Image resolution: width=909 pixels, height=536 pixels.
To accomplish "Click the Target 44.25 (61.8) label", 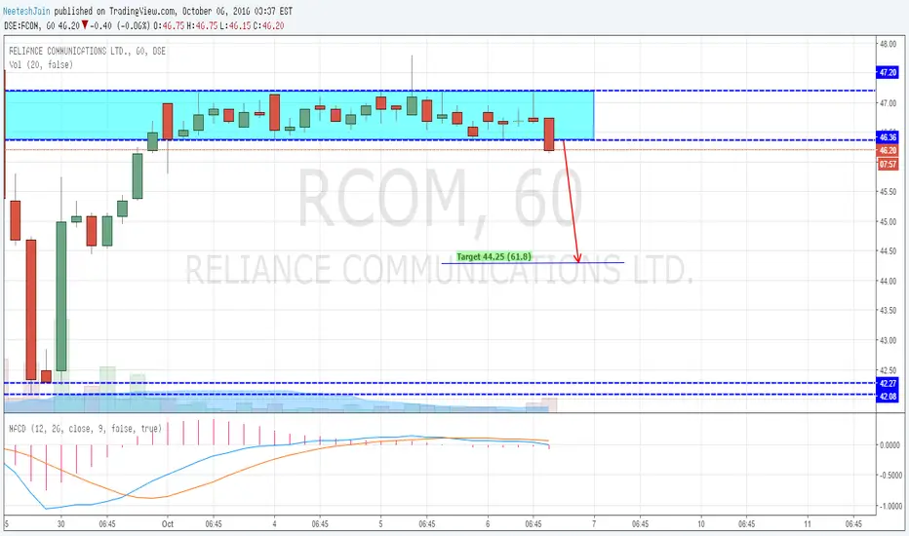I will (x=494, y=256).
